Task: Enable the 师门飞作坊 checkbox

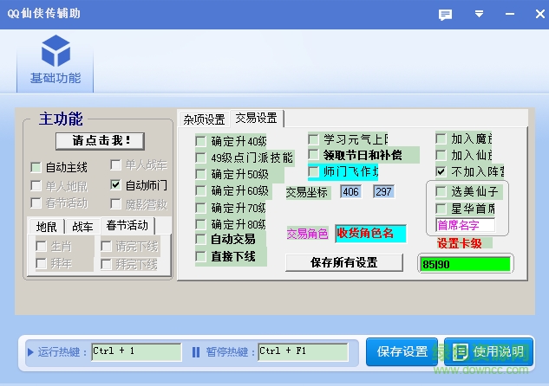Action: (x=313, y=171)
